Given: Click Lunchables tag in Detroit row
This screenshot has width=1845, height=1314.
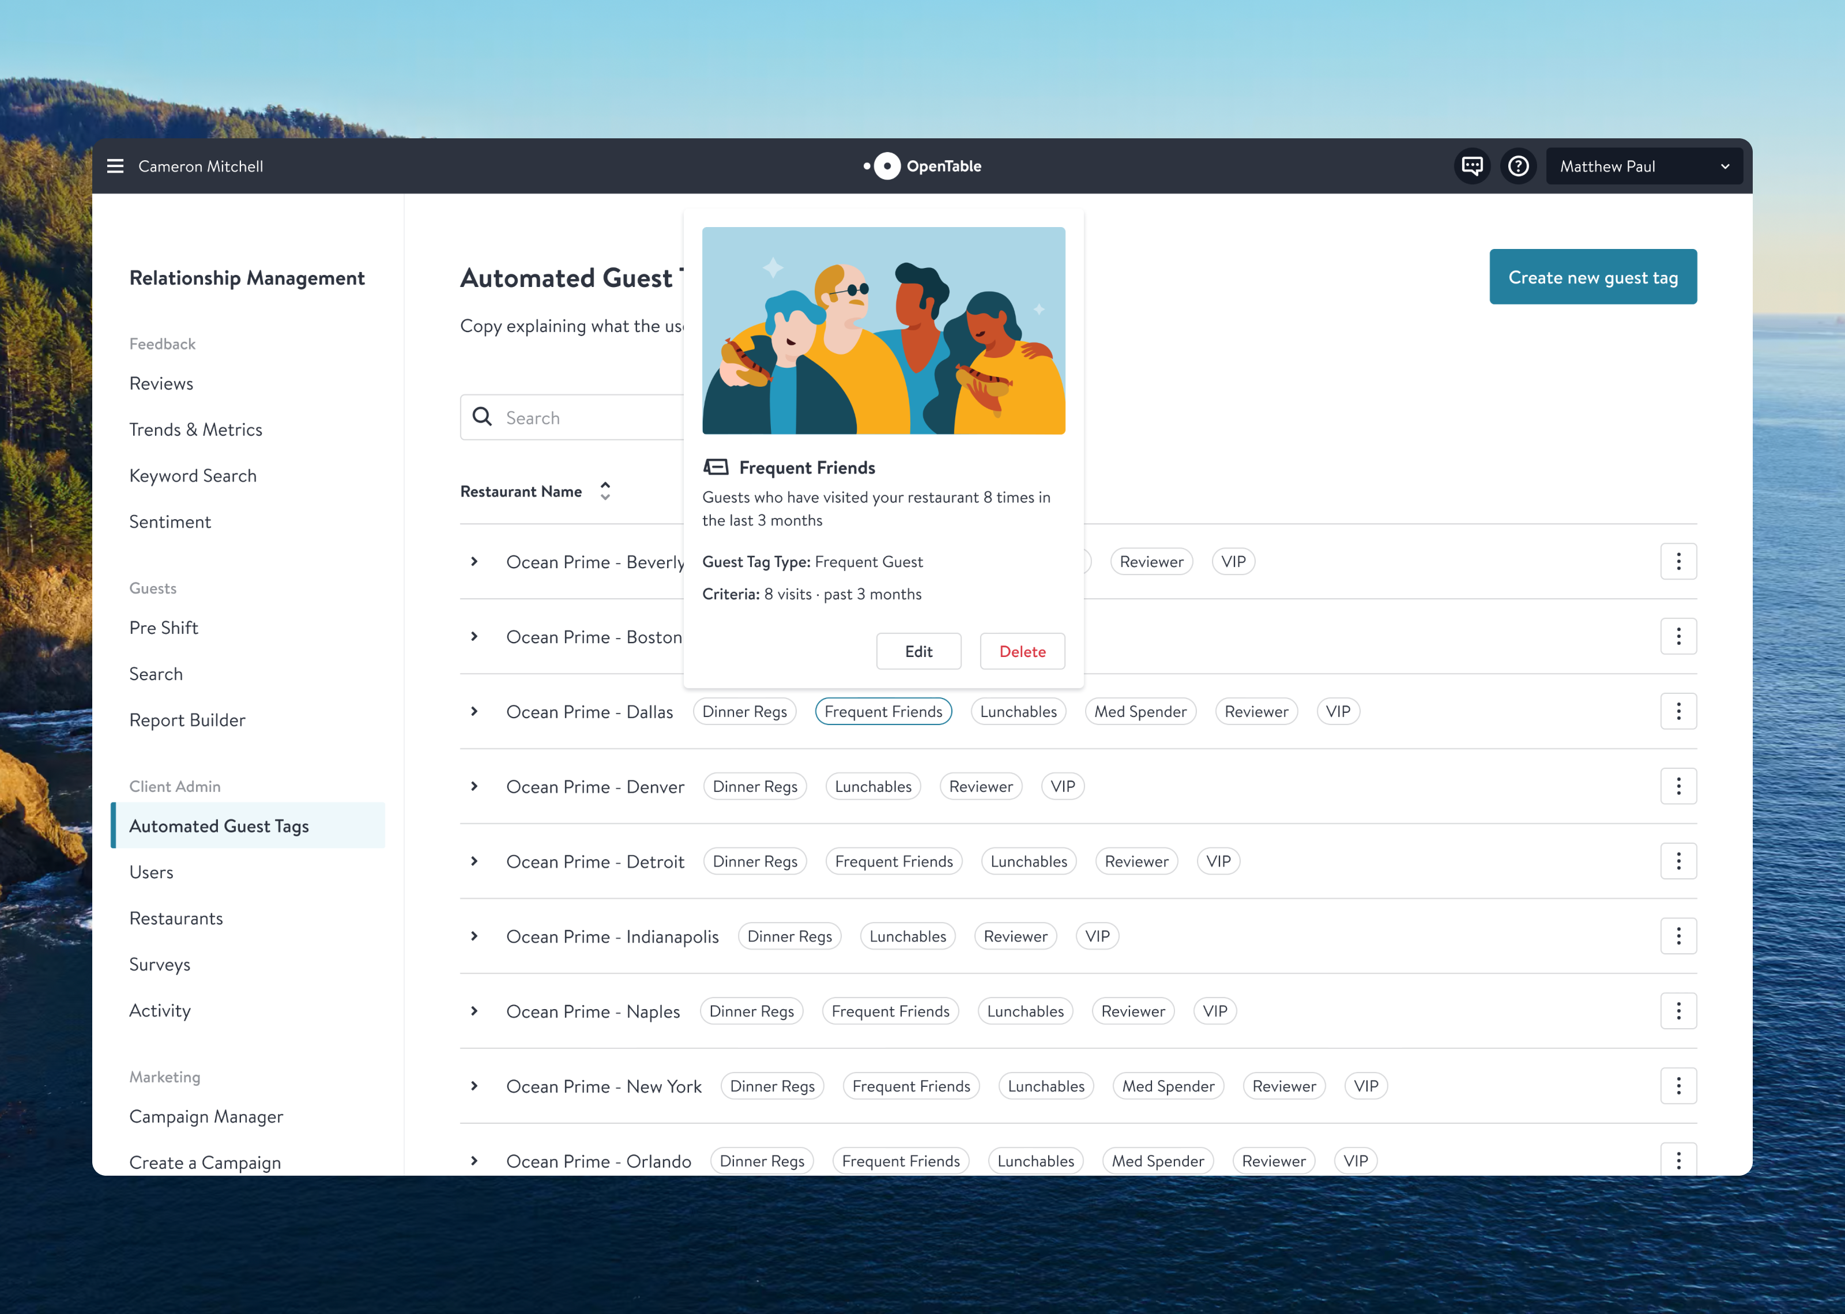Looking at the screenshot, I should pyautogui.click(x=1029, y=861).
